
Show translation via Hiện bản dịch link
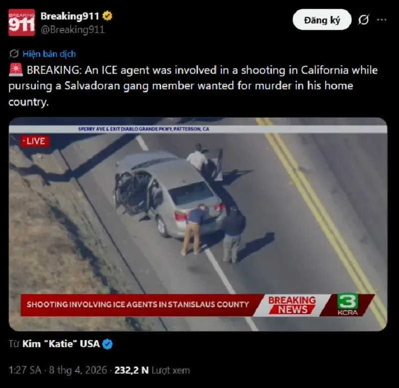(49, 54)
